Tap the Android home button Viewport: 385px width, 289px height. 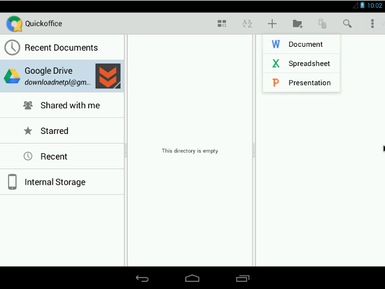(x=193, y=278)
